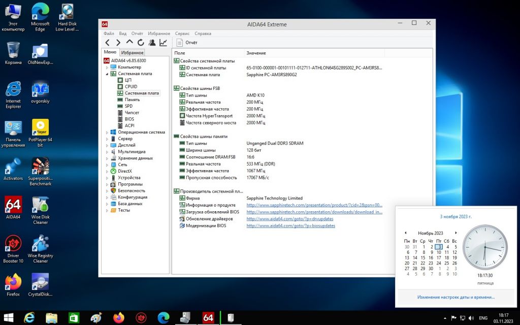The width and height of the screenshot is (520, 325).
Task: Click the Back navigation arrow in AIDA64 toolbar
Action: coord(107,43)
